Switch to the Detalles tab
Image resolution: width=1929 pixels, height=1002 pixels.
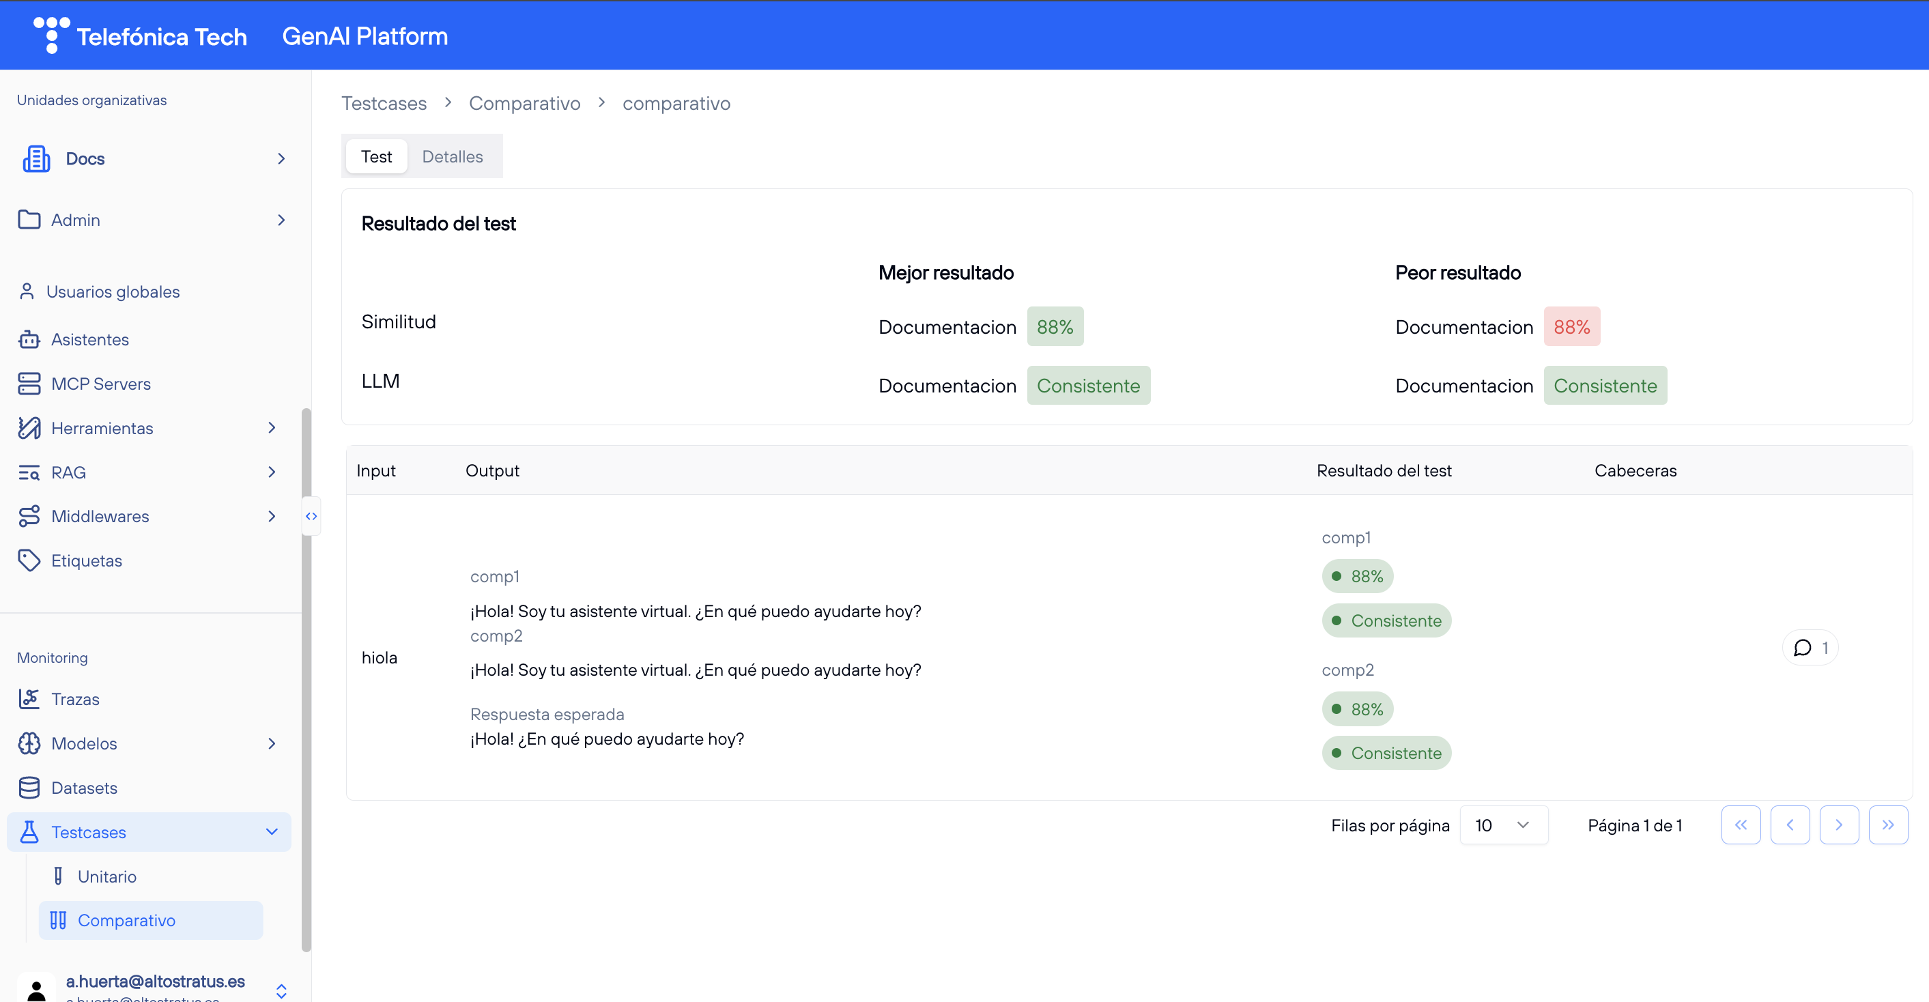[453, 156]
